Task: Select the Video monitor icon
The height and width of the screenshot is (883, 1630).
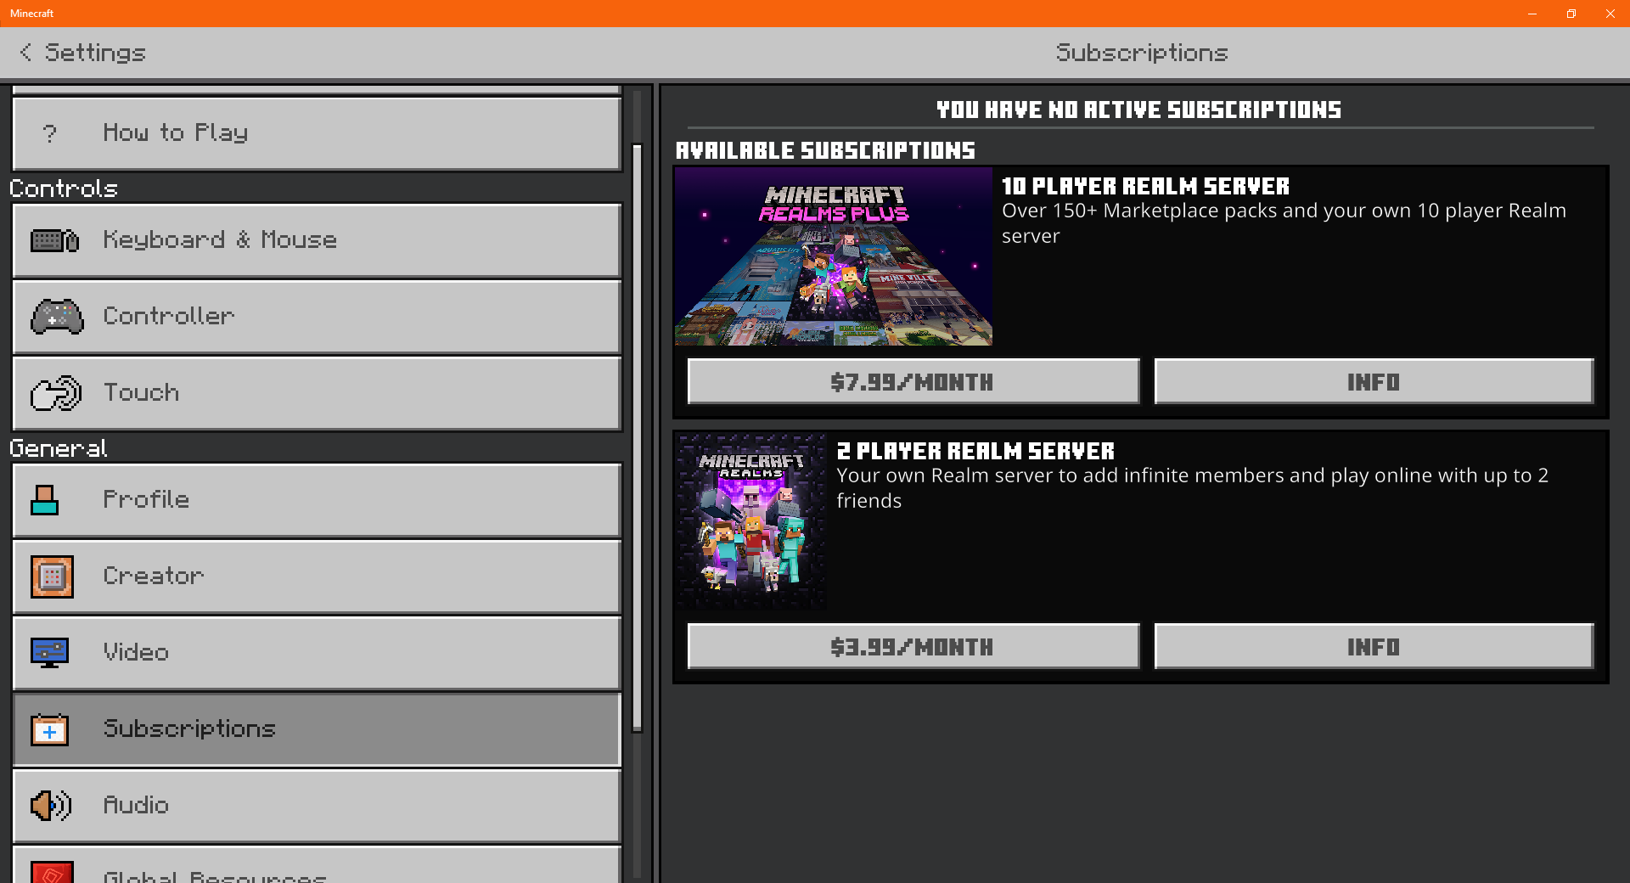Action: pos(49,653)
